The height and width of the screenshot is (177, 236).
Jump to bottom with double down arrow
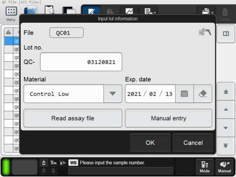tap(226, 146)
